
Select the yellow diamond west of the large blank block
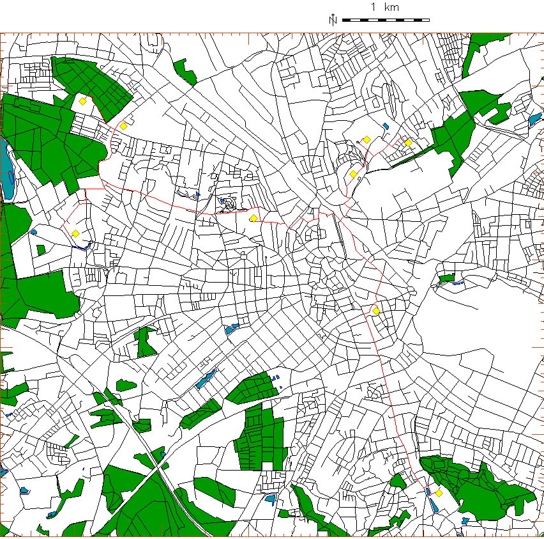pyautogui.click(x=353, y=174)
